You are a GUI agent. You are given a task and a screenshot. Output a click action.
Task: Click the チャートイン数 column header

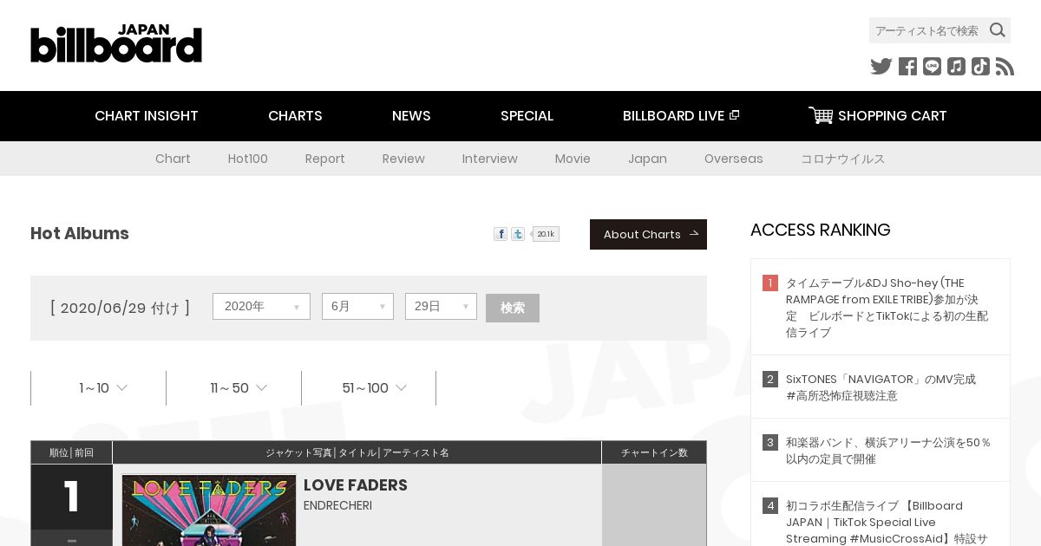click(654, 452)
